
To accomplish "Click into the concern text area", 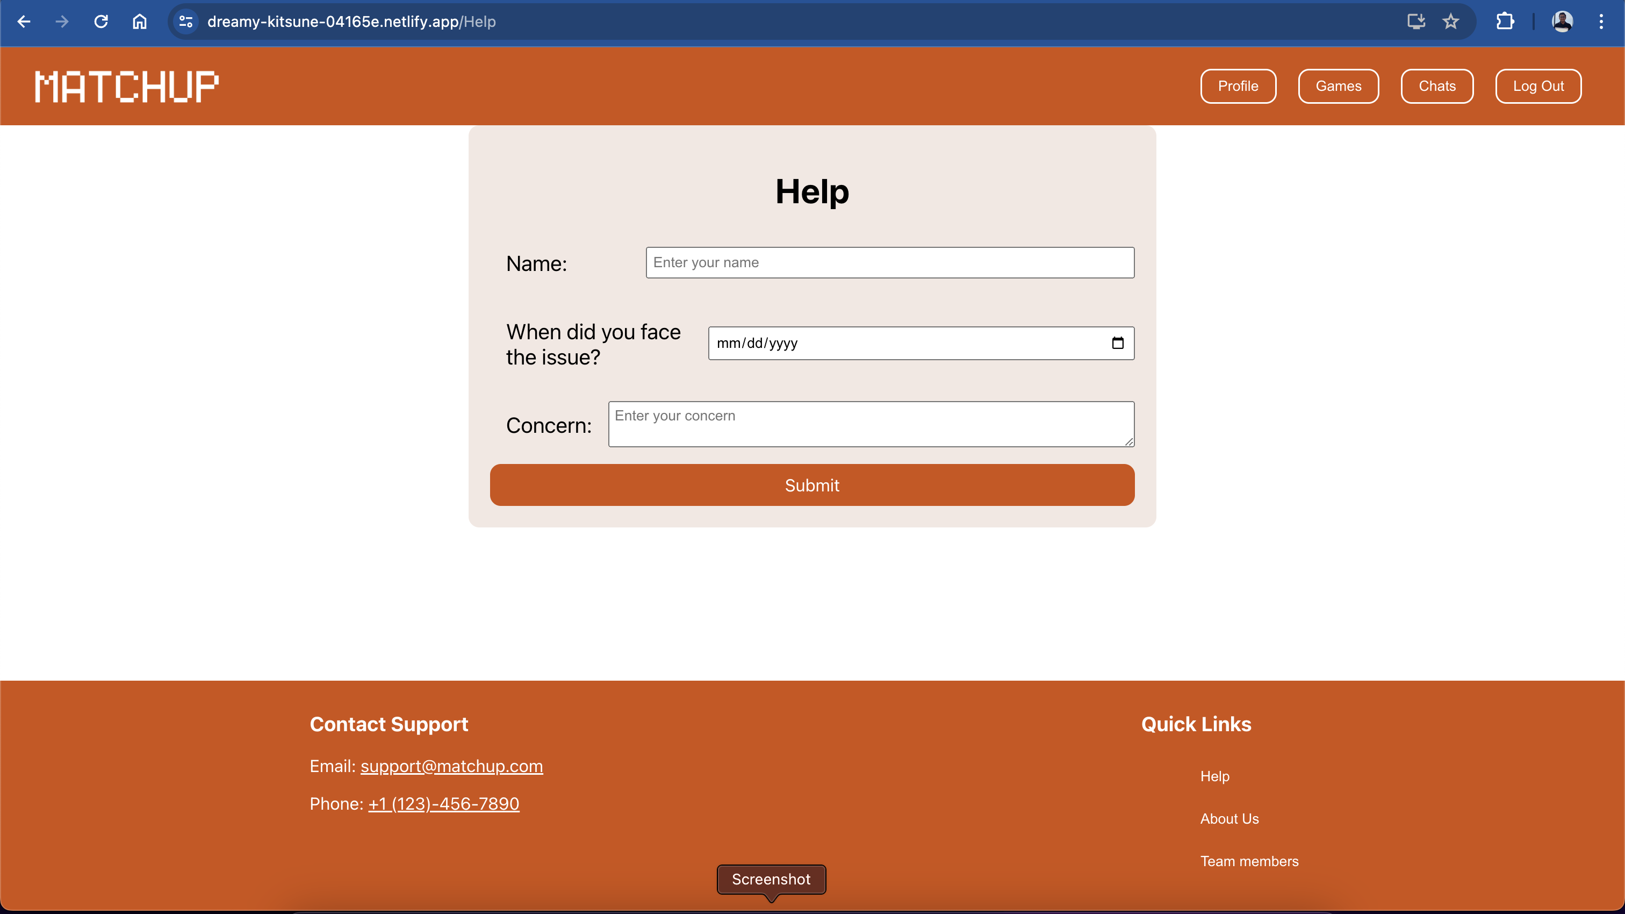I will [871, 424].
